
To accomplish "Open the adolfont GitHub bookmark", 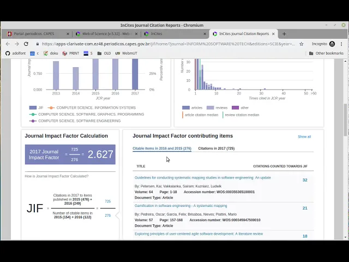I will 16,53.
